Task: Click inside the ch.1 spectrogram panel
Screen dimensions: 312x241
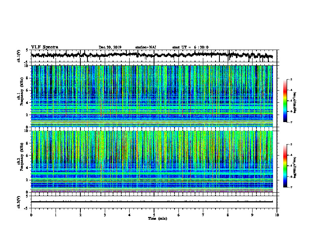Action: 152,96
